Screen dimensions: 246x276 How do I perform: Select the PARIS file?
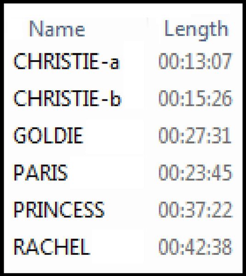coord(40,172)
